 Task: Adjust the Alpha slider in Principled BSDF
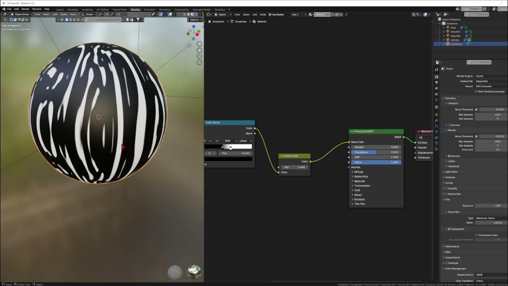coord(376,162)
